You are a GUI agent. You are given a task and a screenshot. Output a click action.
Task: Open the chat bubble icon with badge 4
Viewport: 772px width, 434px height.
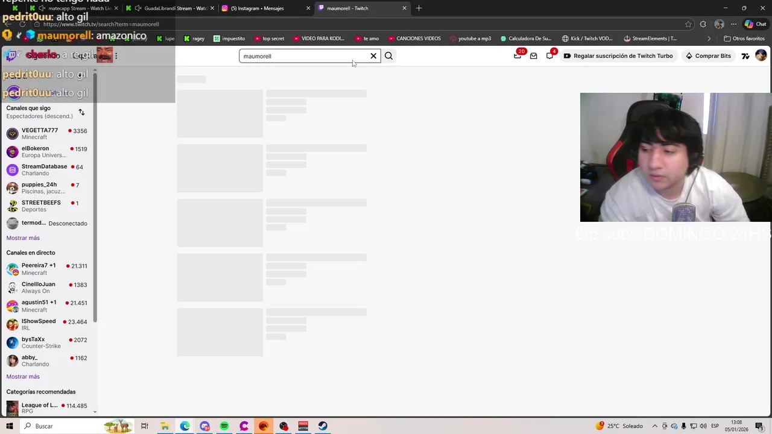point(549,56)
